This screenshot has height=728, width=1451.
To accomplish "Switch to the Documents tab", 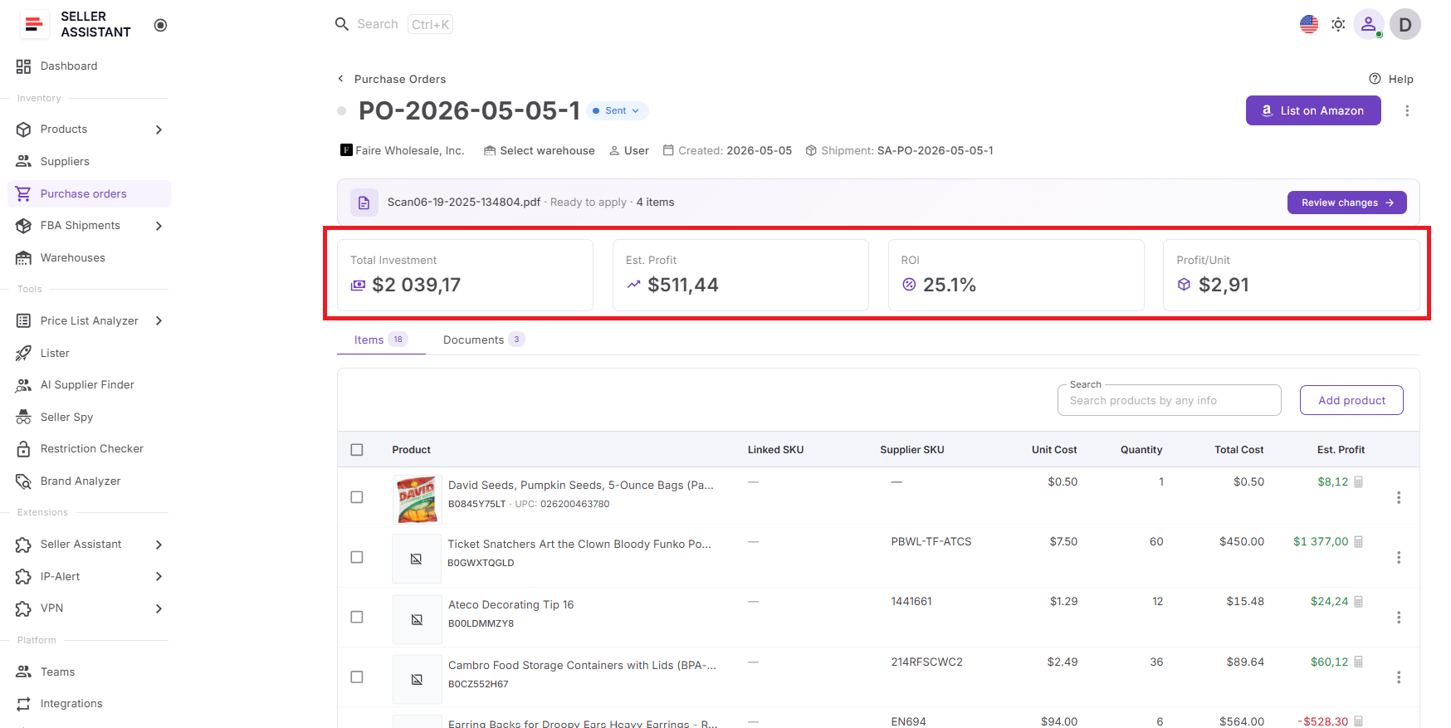I will [484, 340].
